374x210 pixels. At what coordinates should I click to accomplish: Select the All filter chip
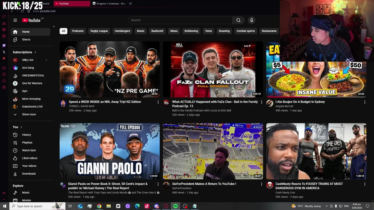[x=63, y=31]
